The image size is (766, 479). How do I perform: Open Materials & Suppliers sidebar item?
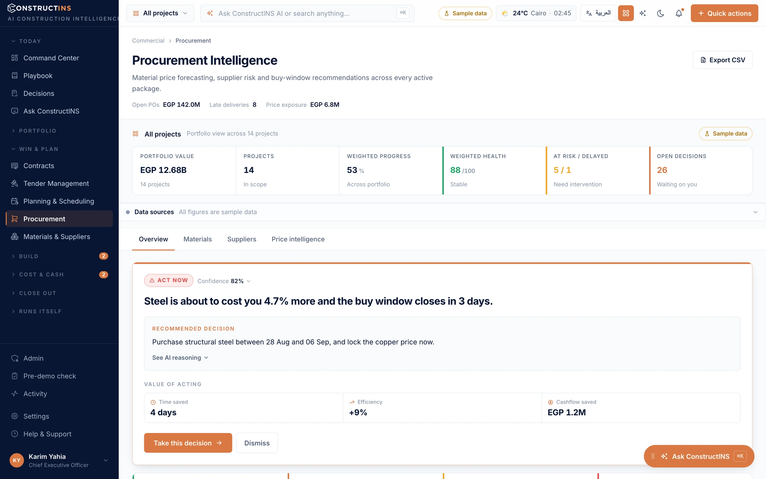(x=59, y=237)
